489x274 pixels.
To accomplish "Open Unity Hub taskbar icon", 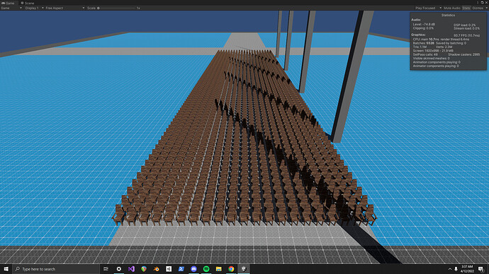I will (169, 269).
